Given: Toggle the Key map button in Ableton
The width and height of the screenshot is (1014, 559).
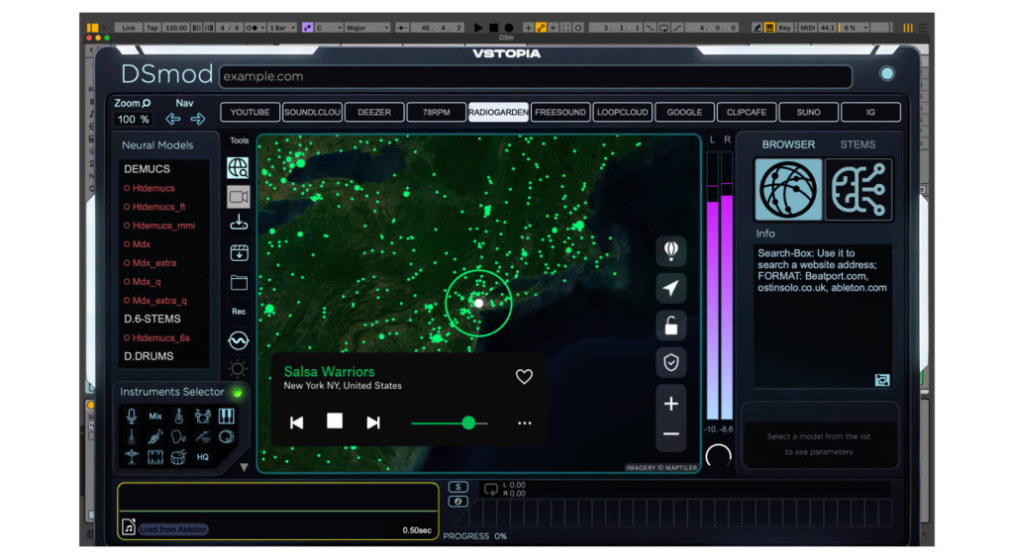Looking at the screenshot, I should click(x=784, y=28).
